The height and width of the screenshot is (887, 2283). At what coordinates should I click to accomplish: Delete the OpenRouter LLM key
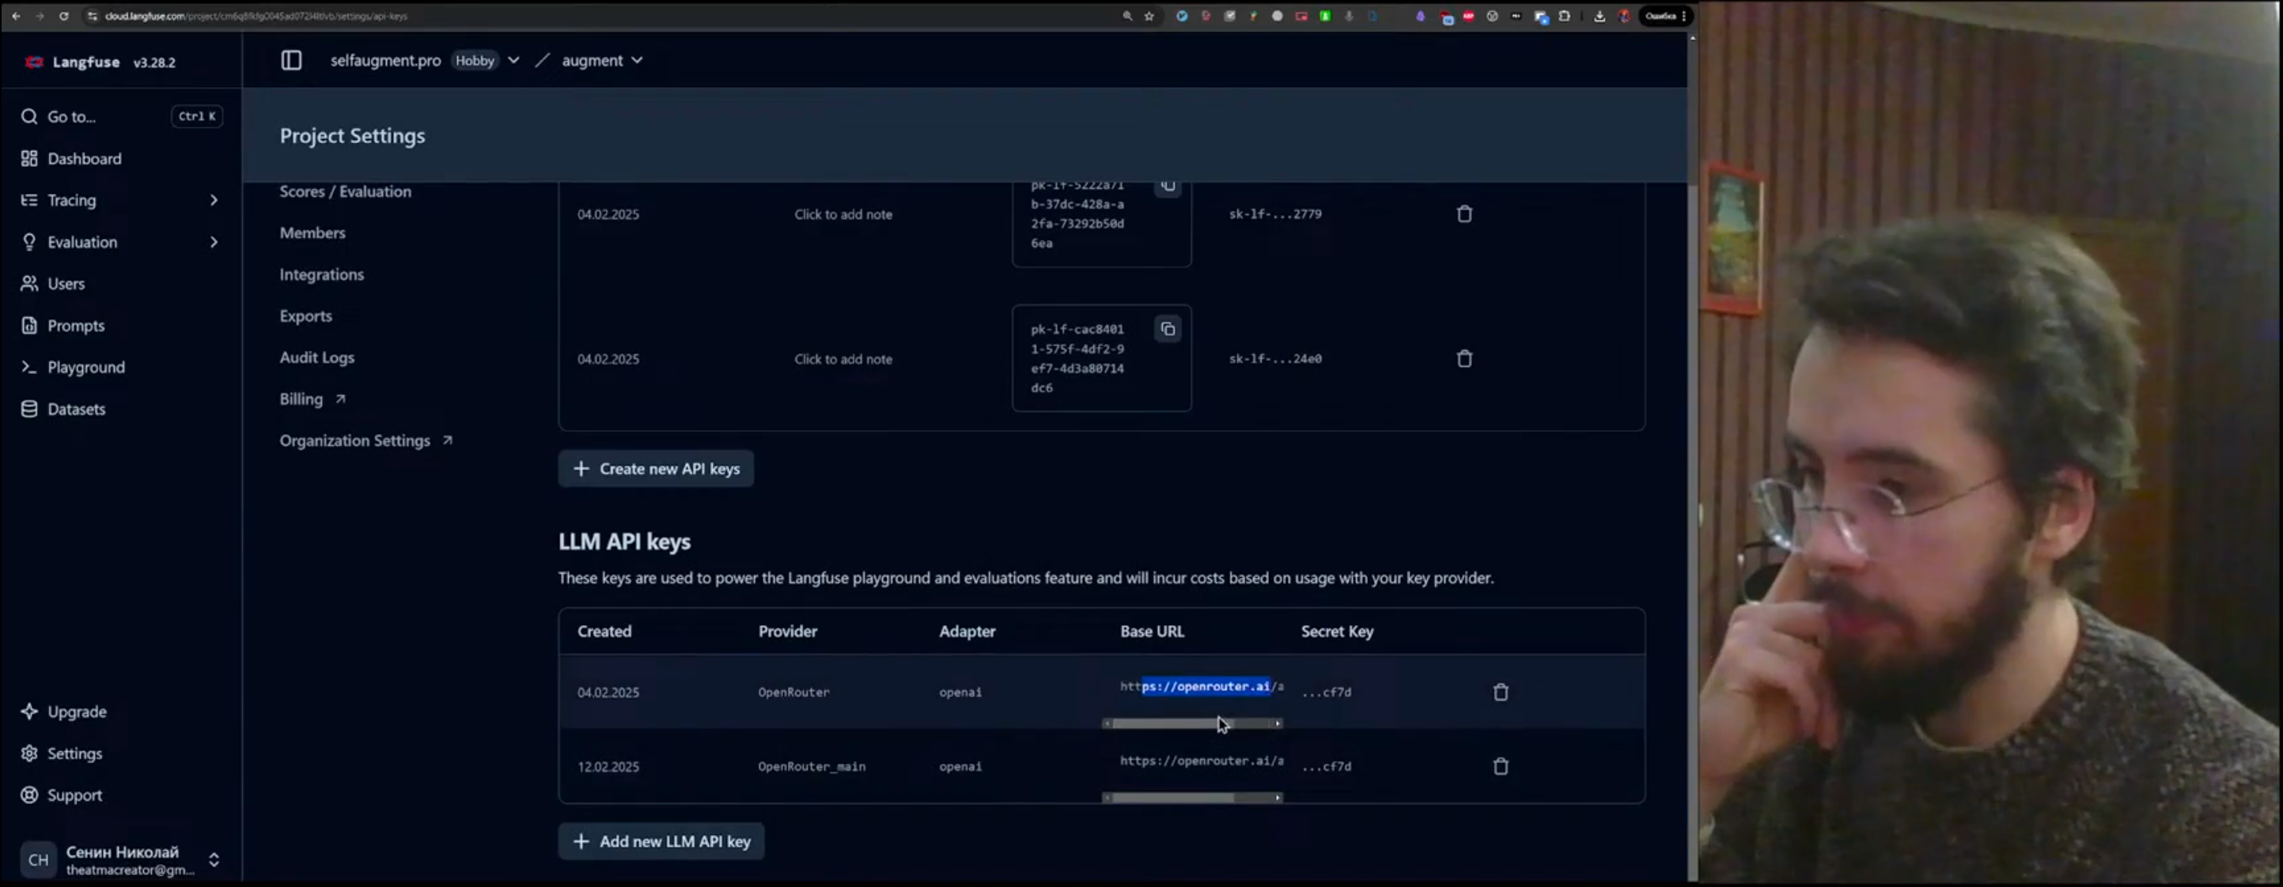[x=1500, y=692]
